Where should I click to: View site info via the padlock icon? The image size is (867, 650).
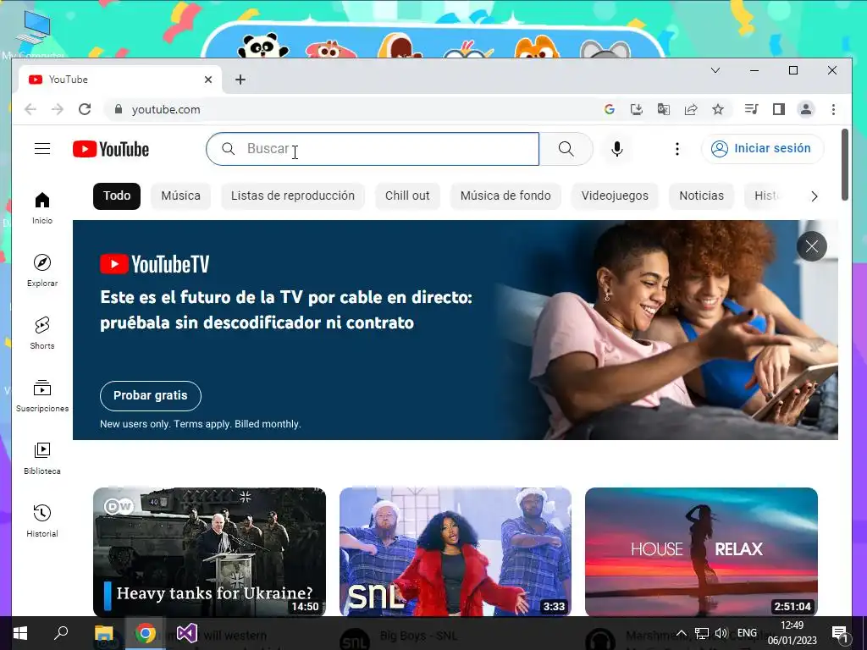[x=118, y=109]
